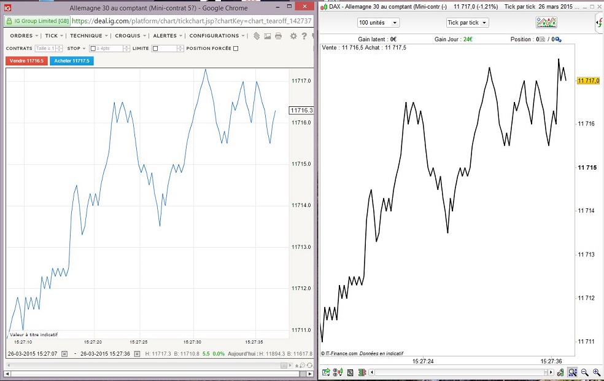This screenshot has height=381, width=604.
Task: Click the first green chart icon in bottom toolbar
Action: click(x=326, y=372)
